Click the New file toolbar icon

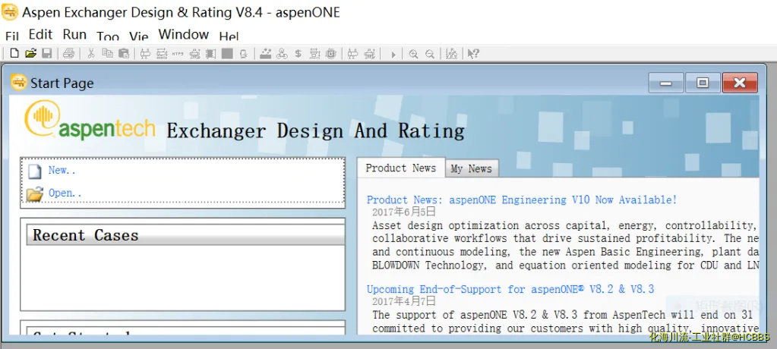point(14,54)
